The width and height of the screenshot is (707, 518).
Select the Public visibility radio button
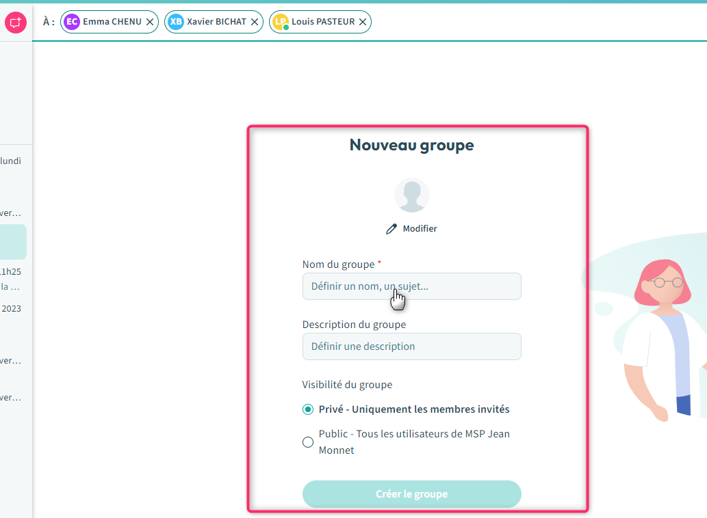308,442
